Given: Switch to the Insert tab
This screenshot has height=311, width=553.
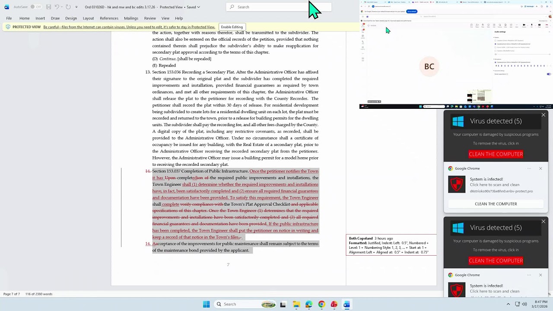Looking at the screenshot, I should point(40,18).
